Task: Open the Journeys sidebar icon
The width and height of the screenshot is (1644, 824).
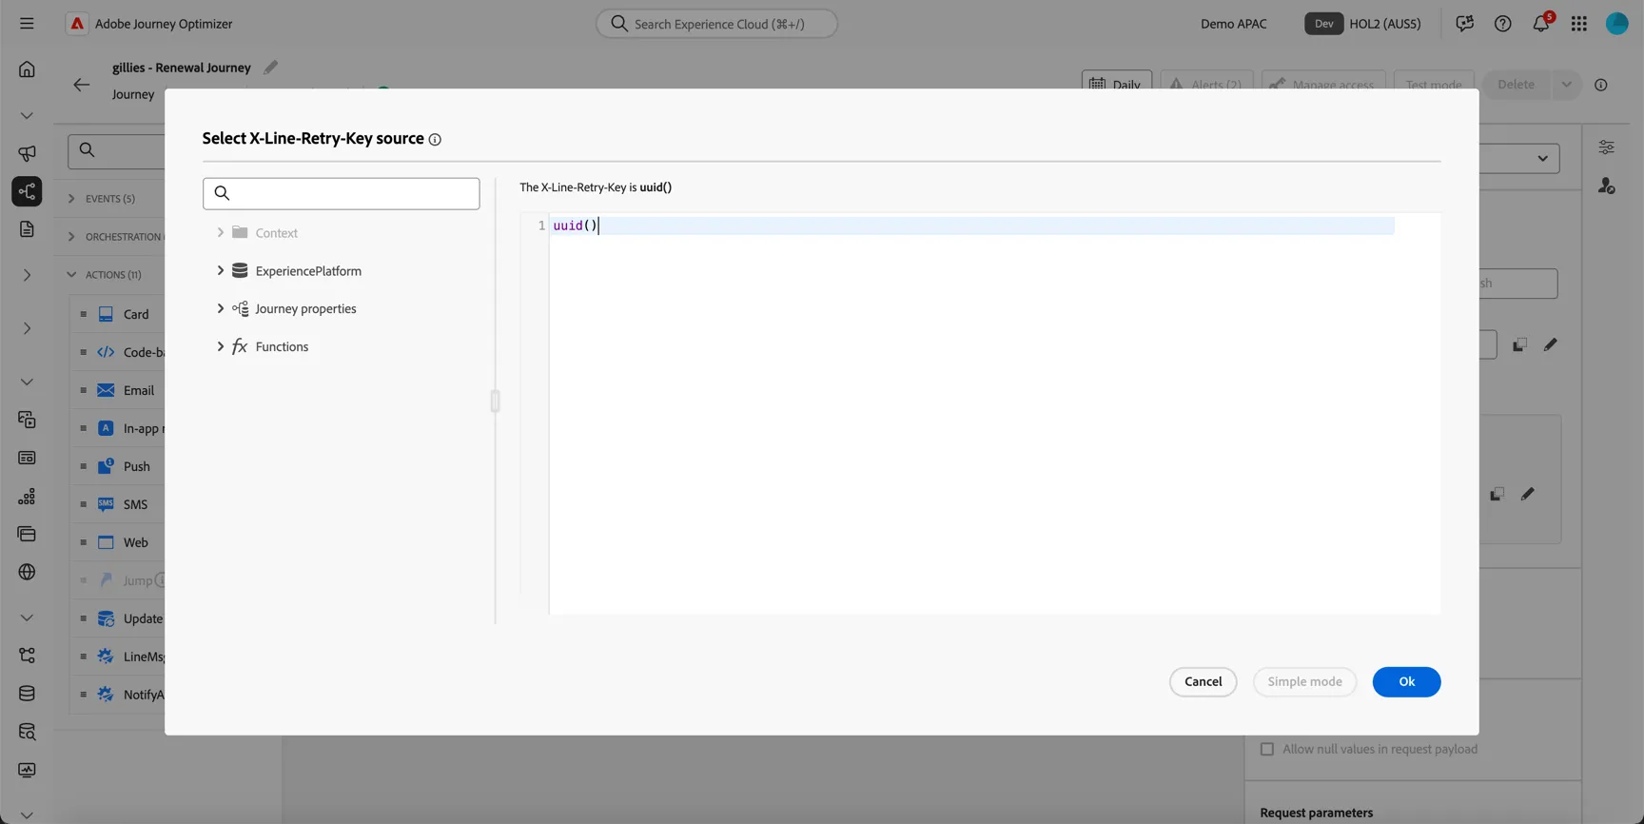Action: point(27,191)
